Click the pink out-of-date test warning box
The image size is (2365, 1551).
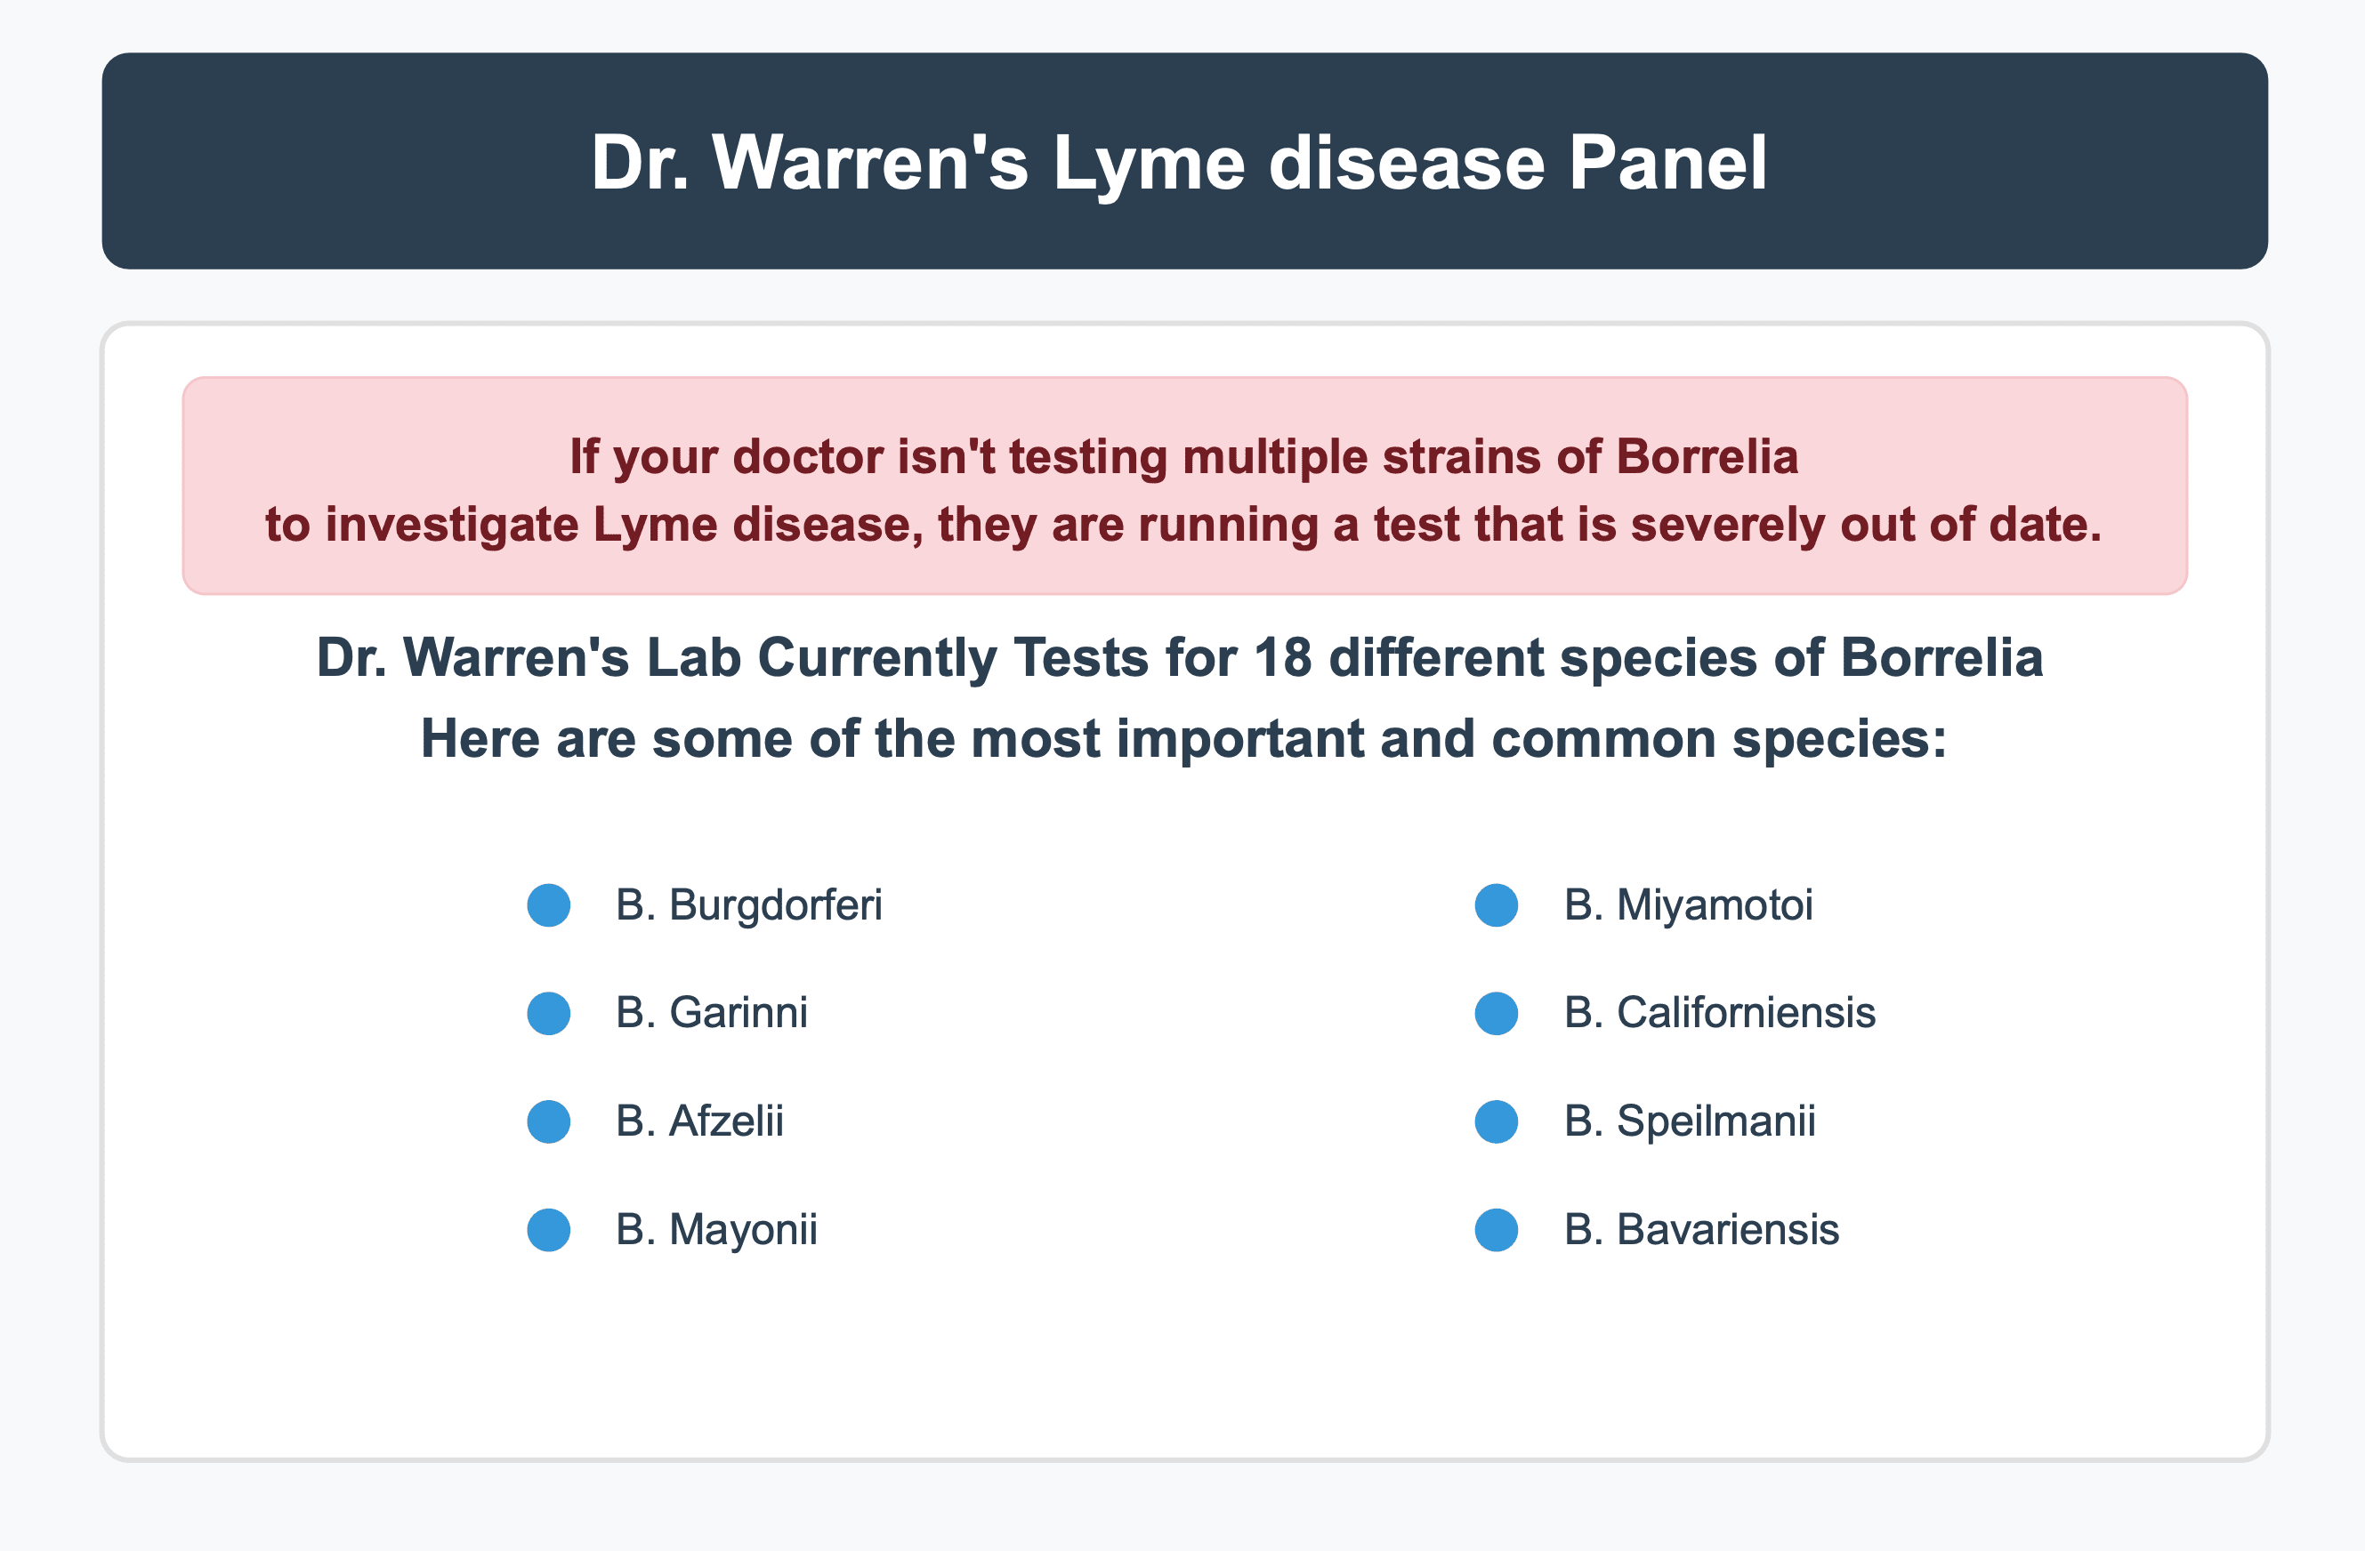click(x=1182, y=486)
